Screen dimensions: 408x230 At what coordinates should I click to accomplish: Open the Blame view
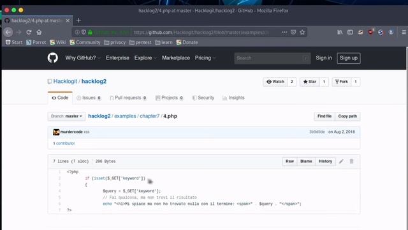306,162
